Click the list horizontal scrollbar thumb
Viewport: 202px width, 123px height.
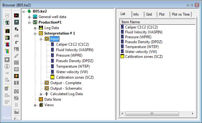coord(152,114)
